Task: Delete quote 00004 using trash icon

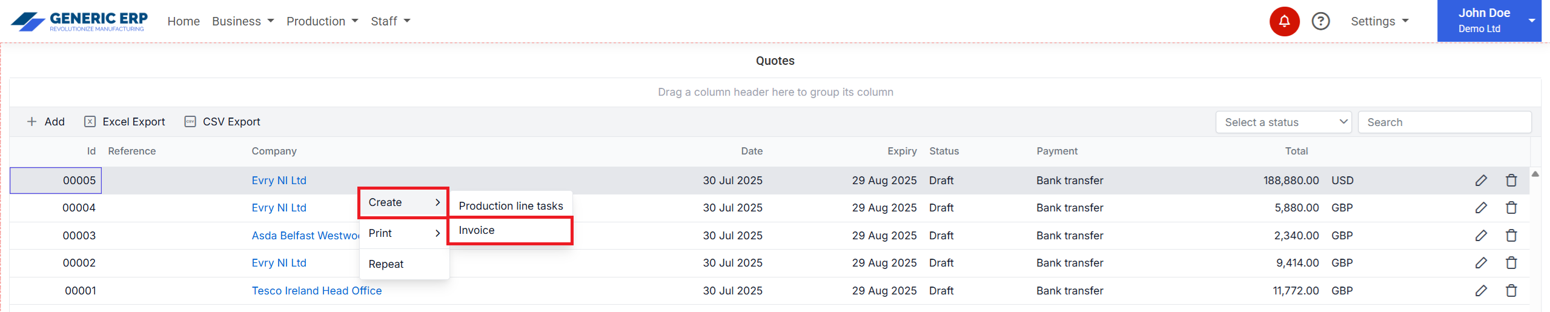Action: 1511,208
